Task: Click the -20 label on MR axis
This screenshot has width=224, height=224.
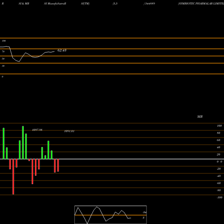Action: point(219,169)
